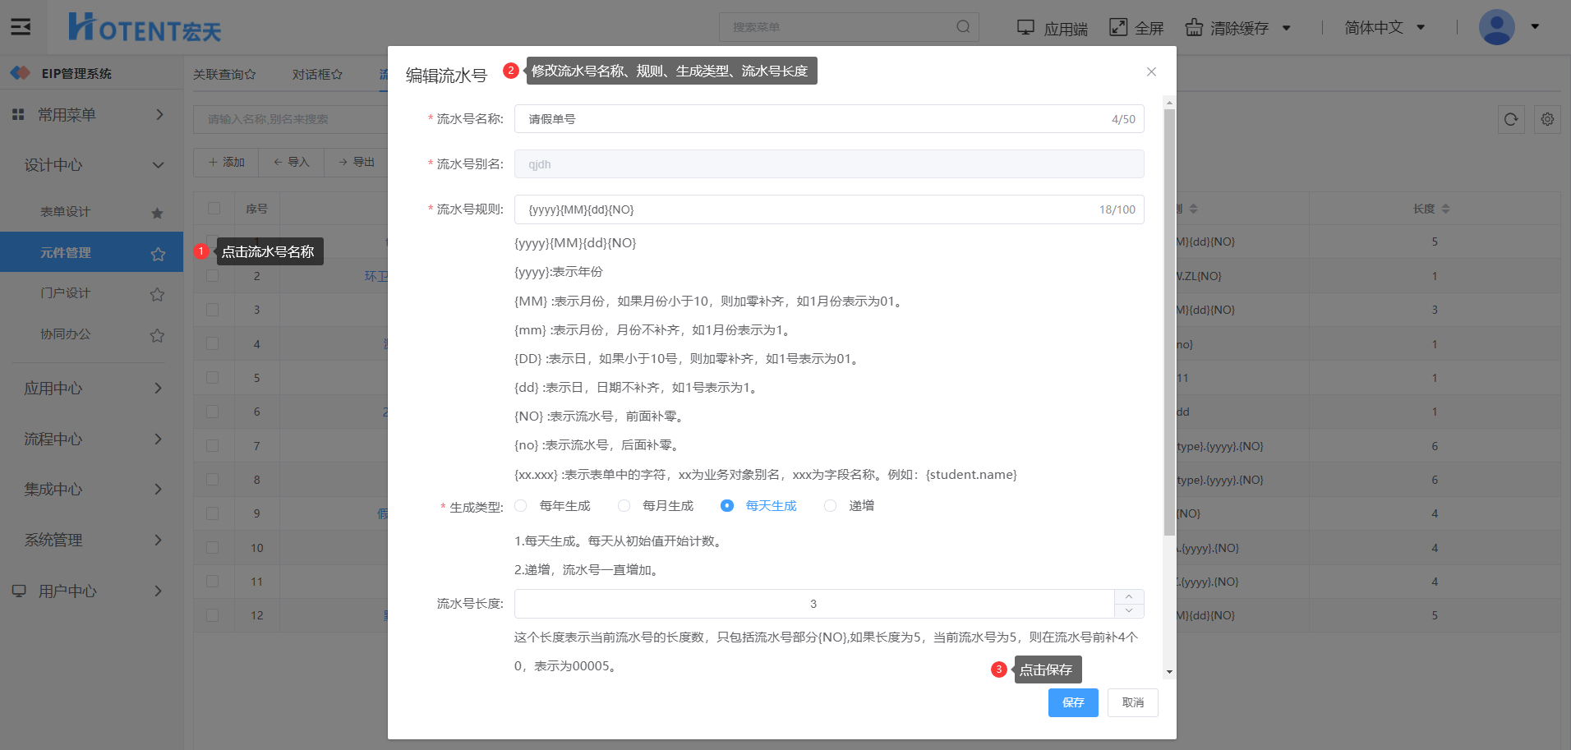Screen dimensions: 1571x750
Task: Toggle favorite star for 门户设计
Action: click(x=157, y=294)
